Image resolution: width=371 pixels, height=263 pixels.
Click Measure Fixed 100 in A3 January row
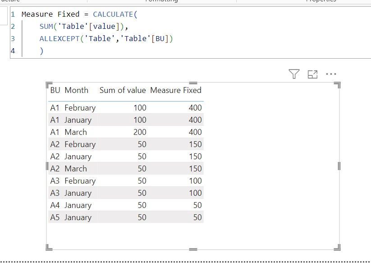coord(195,193)
